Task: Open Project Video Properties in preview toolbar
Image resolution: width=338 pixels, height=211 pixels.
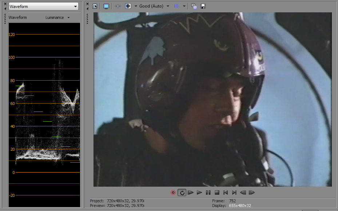Action: point(95,6)
